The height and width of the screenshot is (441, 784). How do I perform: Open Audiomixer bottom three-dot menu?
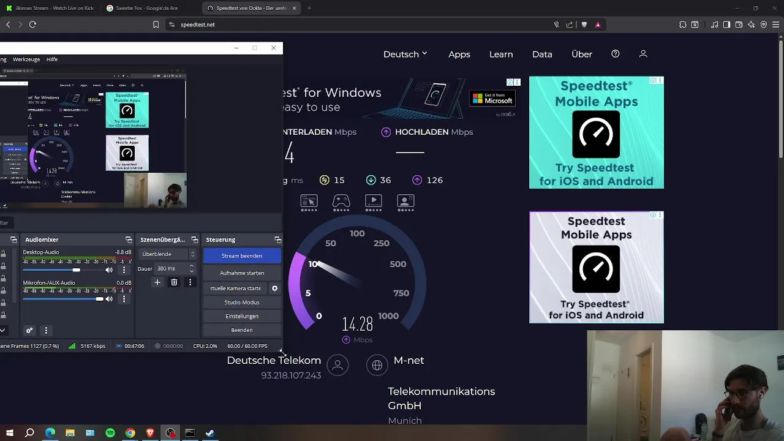(x=45, y=330)
